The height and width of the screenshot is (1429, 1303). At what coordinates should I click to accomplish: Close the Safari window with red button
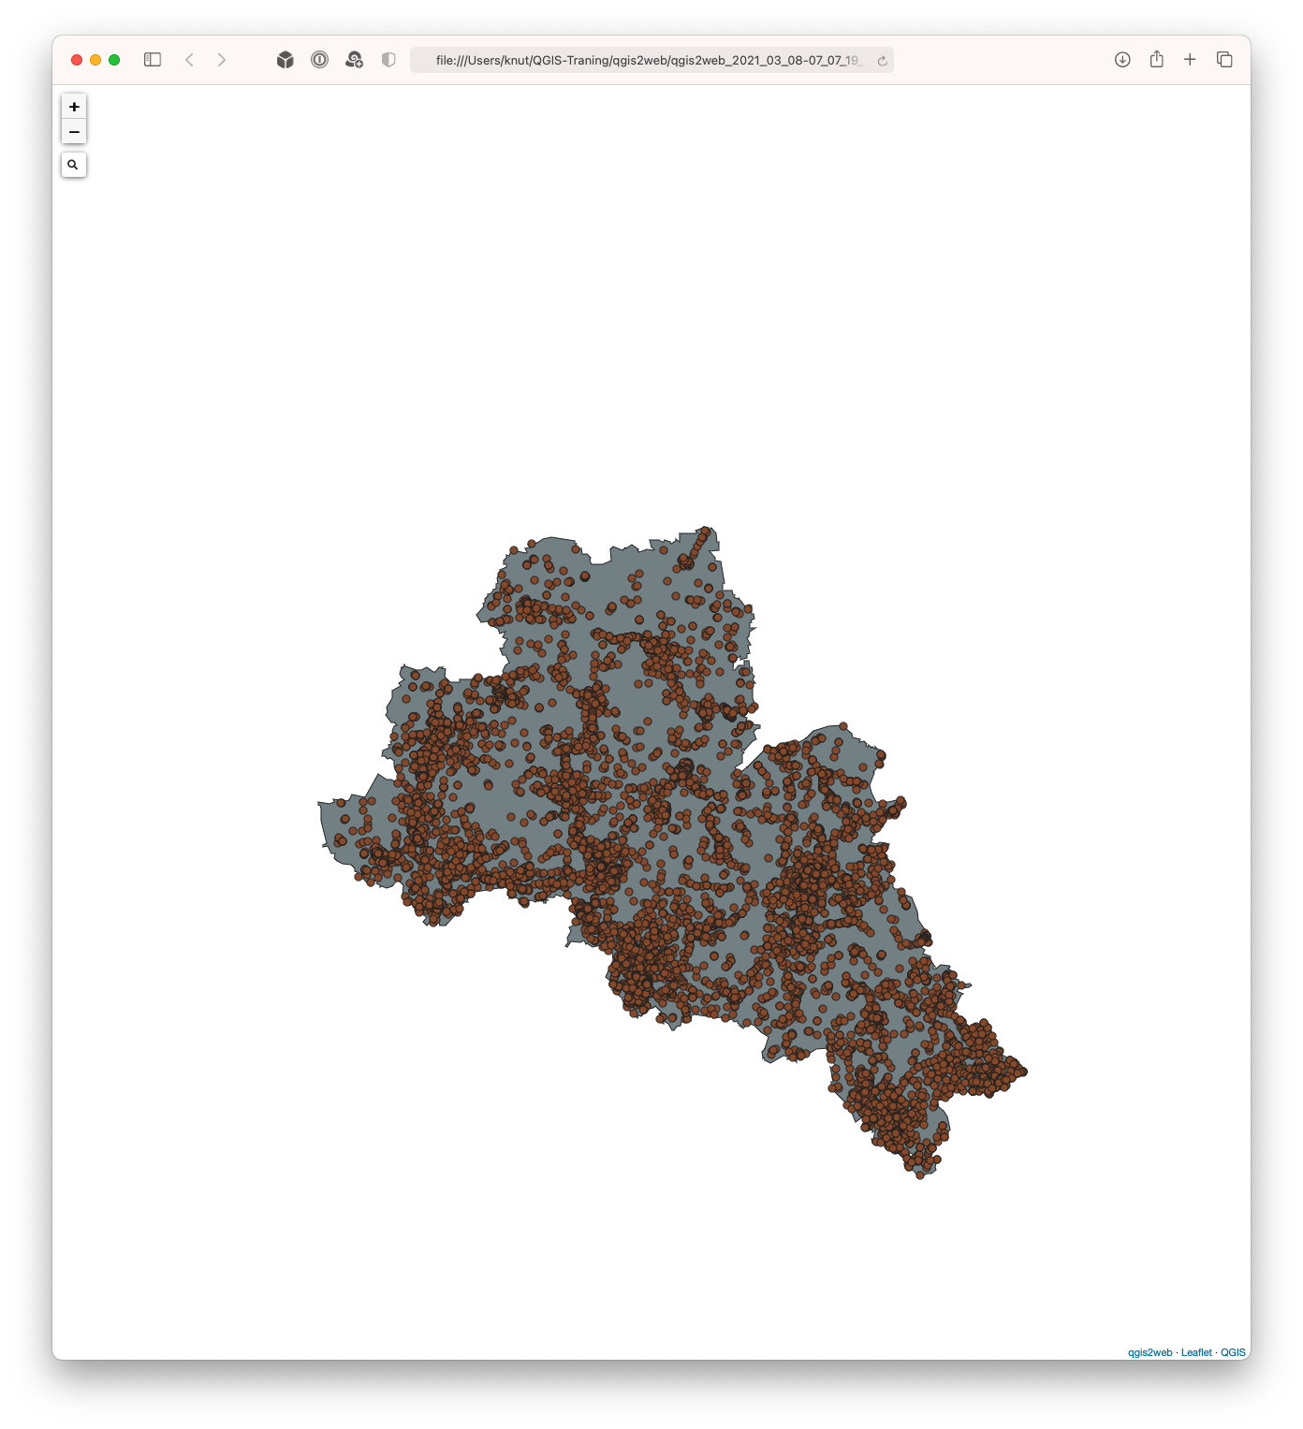(77, 60)
